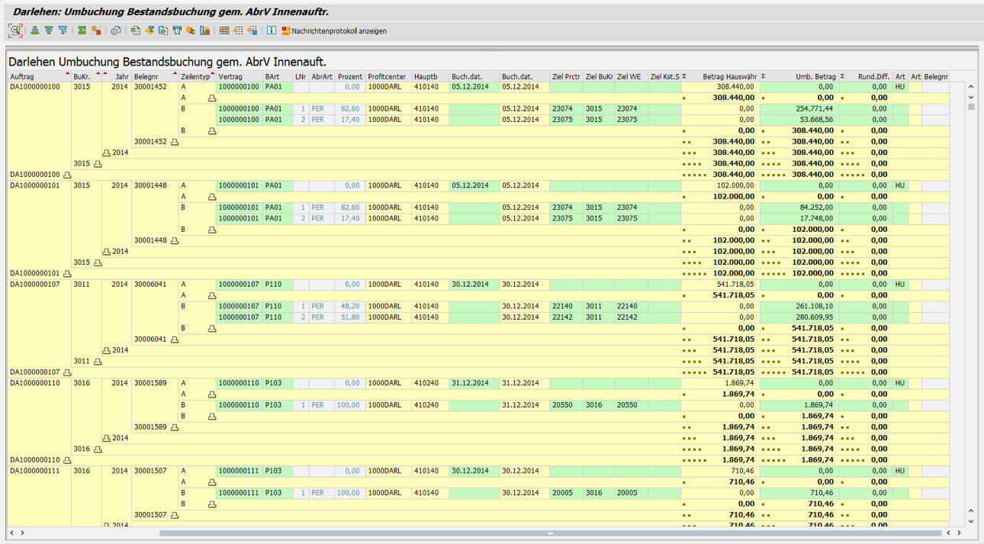Display the list as a graphic chart
Image resolution: width=984 pixels, height=544 pixels.
click(x=204, y=31)
